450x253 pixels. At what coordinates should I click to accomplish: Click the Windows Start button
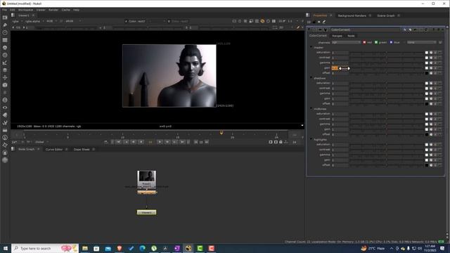click(x=6, y=248)
